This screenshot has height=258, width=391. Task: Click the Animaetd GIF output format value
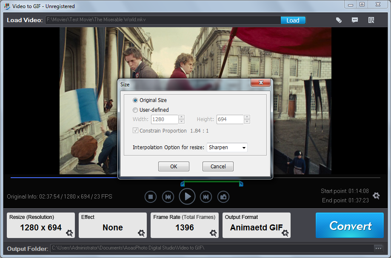point(257,227)
